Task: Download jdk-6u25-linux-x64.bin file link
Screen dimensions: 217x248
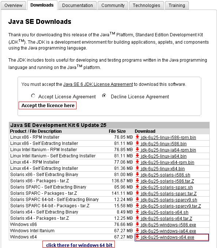Action: [x=163, y=169]
